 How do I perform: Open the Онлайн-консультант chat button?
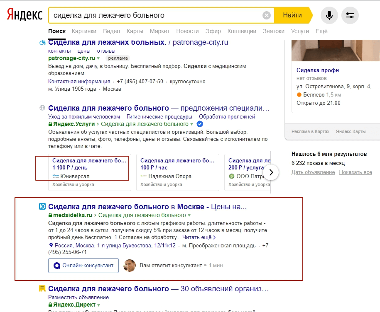point(83,265)
